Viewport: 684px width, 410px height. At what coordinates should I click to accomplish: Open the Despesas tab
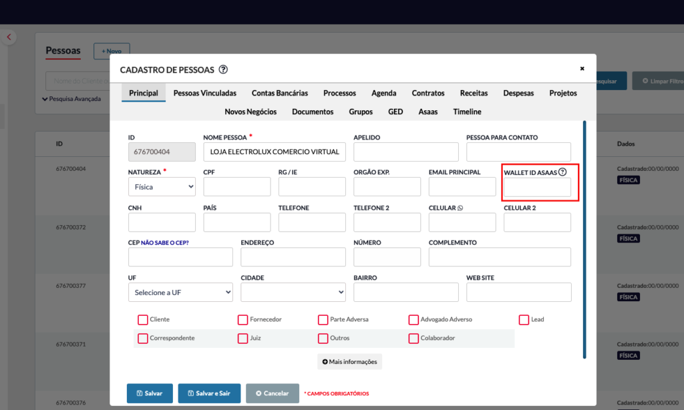pos(518,93)
